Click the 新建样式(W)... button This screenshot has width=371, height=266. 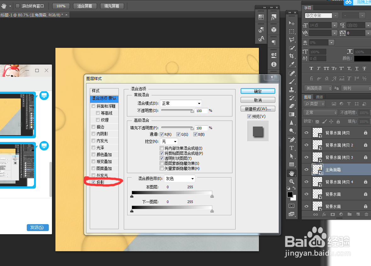258,109
